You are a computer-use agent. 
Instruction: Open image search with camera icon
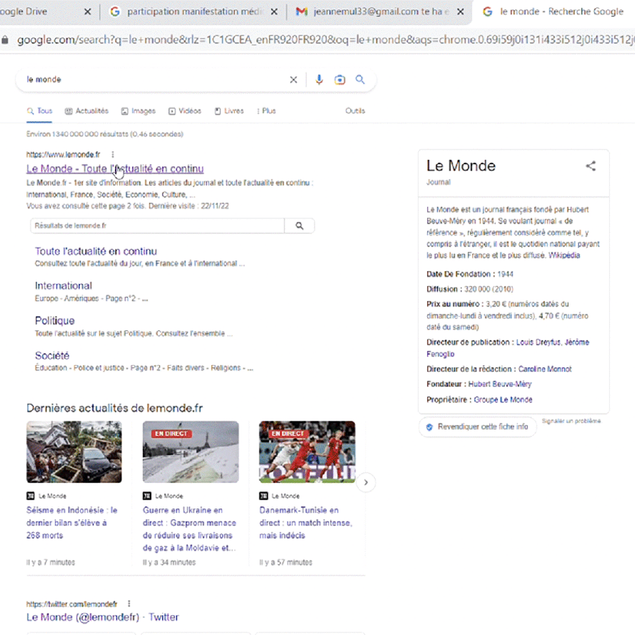click(x=340, y=80)
